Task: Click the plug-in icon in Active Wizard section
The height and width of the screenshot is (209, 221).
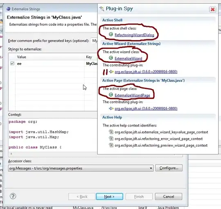Action: click(x=111, y=72)
